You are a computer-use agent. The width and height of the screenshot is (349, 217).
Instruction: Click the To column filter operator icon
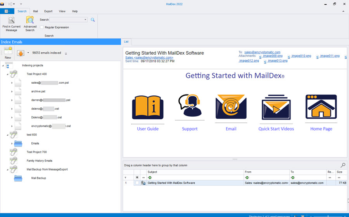293,177
